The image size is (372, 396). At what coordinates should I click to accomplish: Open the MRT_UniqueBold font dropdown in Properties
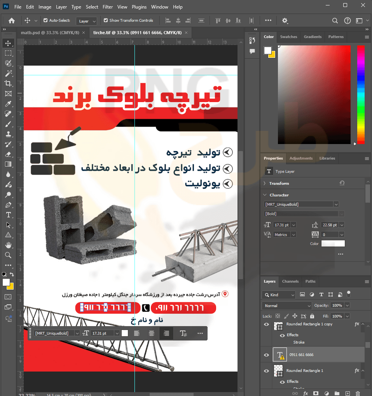(336, 204)
